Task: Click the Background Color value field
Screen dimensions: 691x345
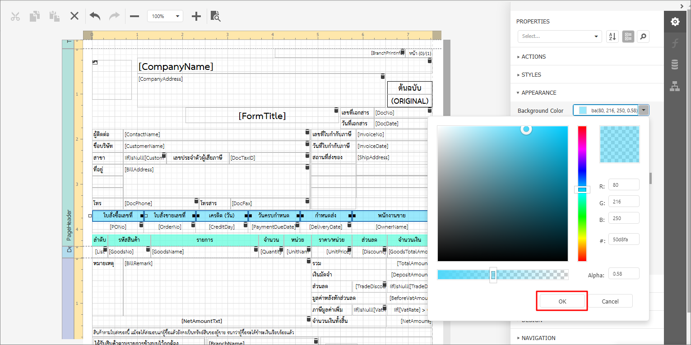Action: pos(606,110)
